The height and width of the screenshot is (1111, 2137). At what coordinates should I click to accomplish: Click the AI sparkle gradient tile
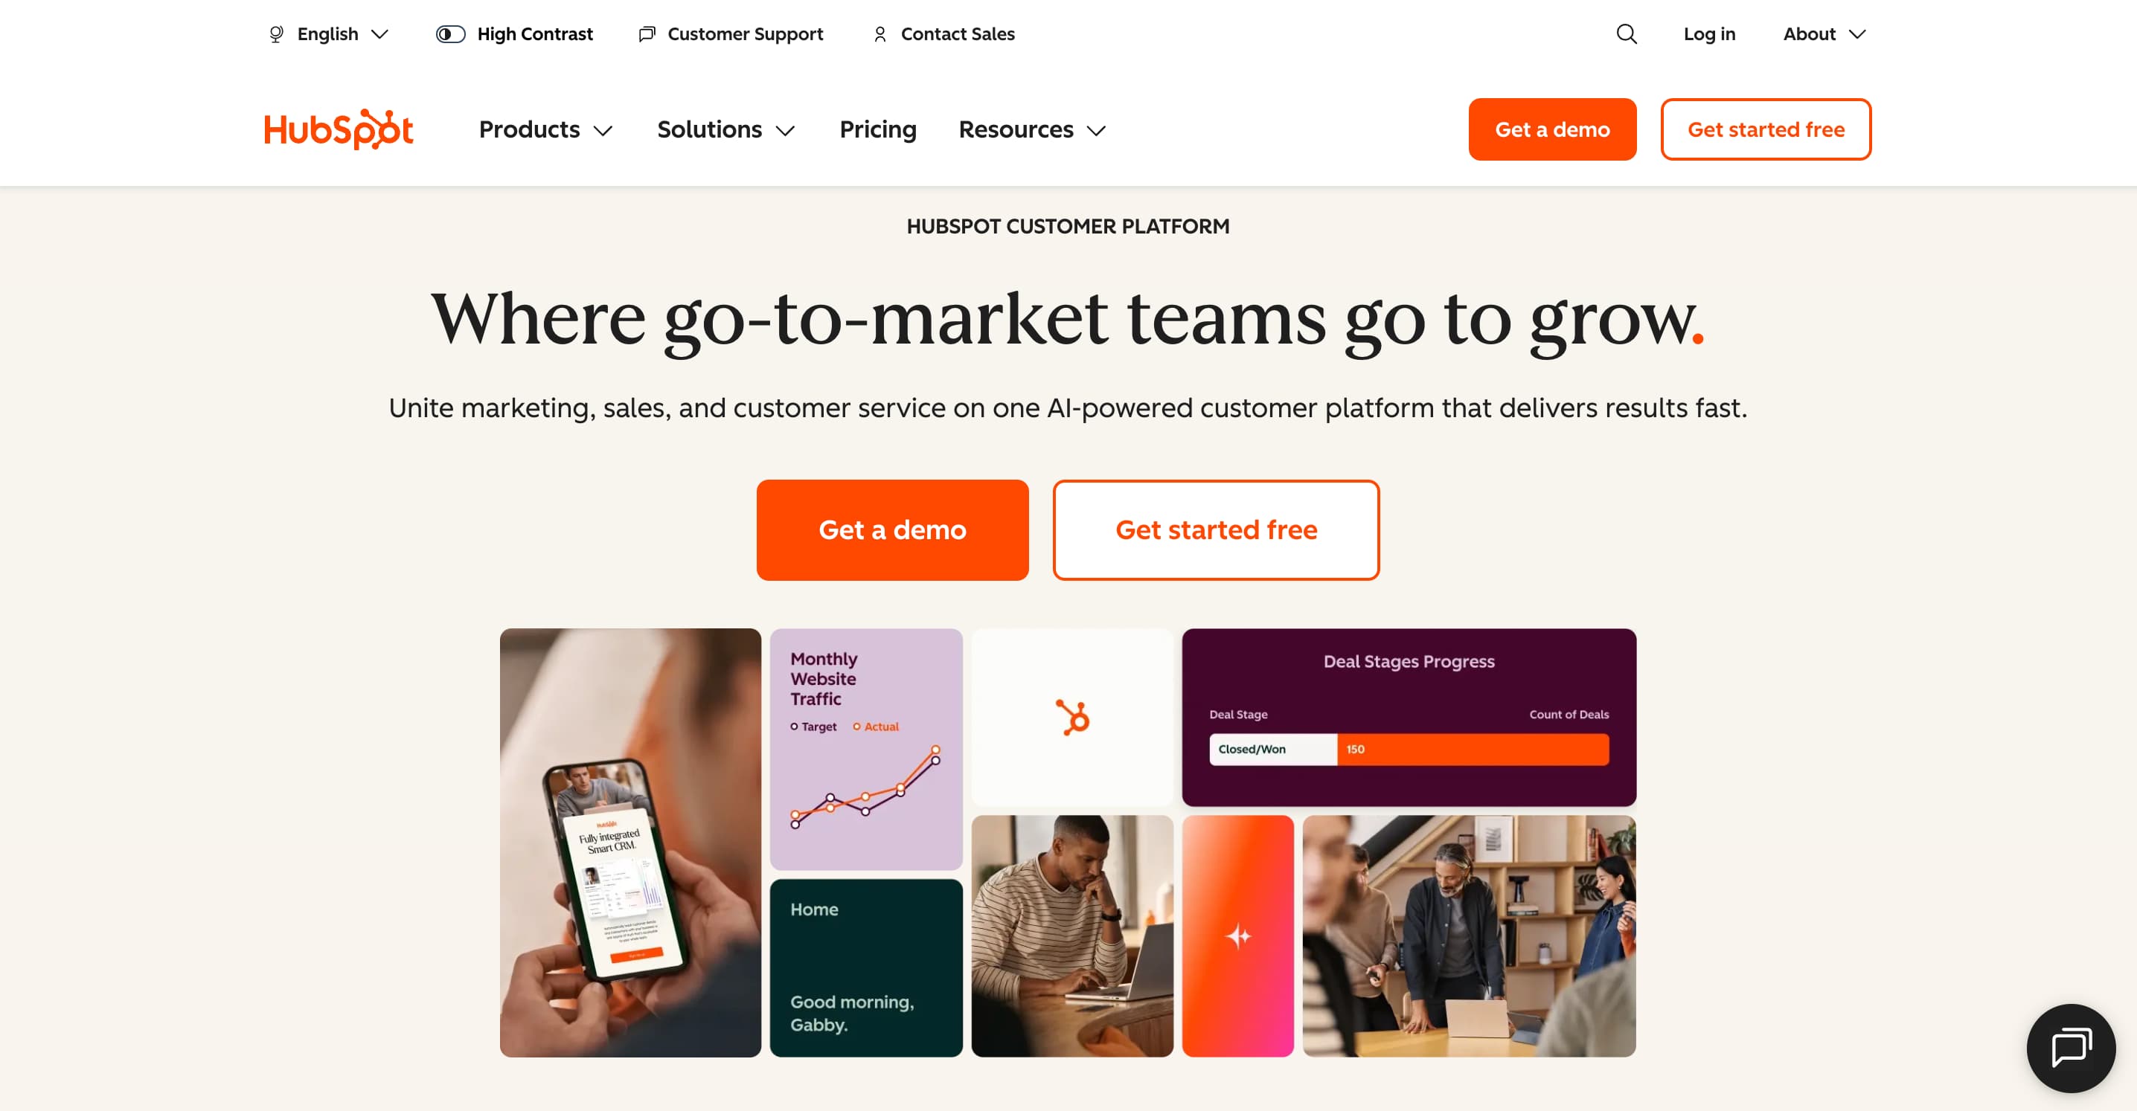coord(1237,936)
